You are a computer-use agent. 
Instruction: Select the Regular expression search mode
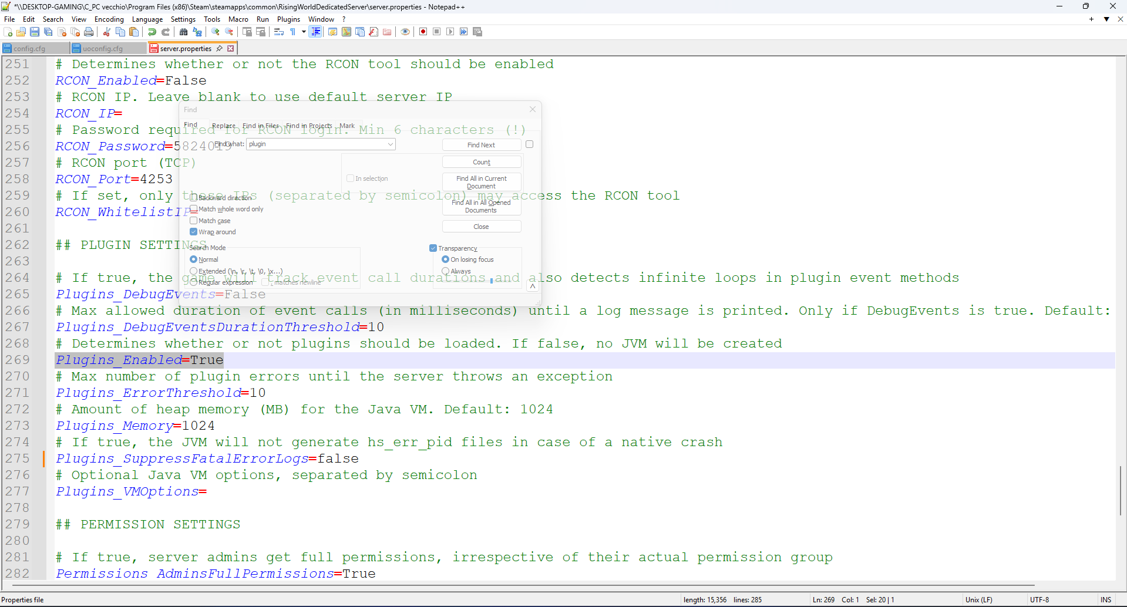[194, 282]
